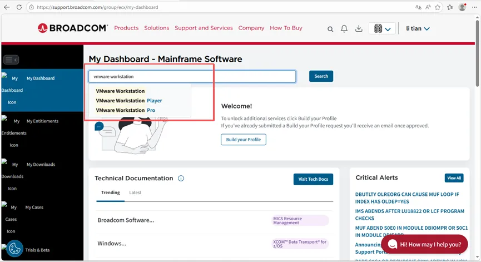Screen dimensions: 481x262
Task: Open the browser profile avatar
Action: (x=462, y=7)
